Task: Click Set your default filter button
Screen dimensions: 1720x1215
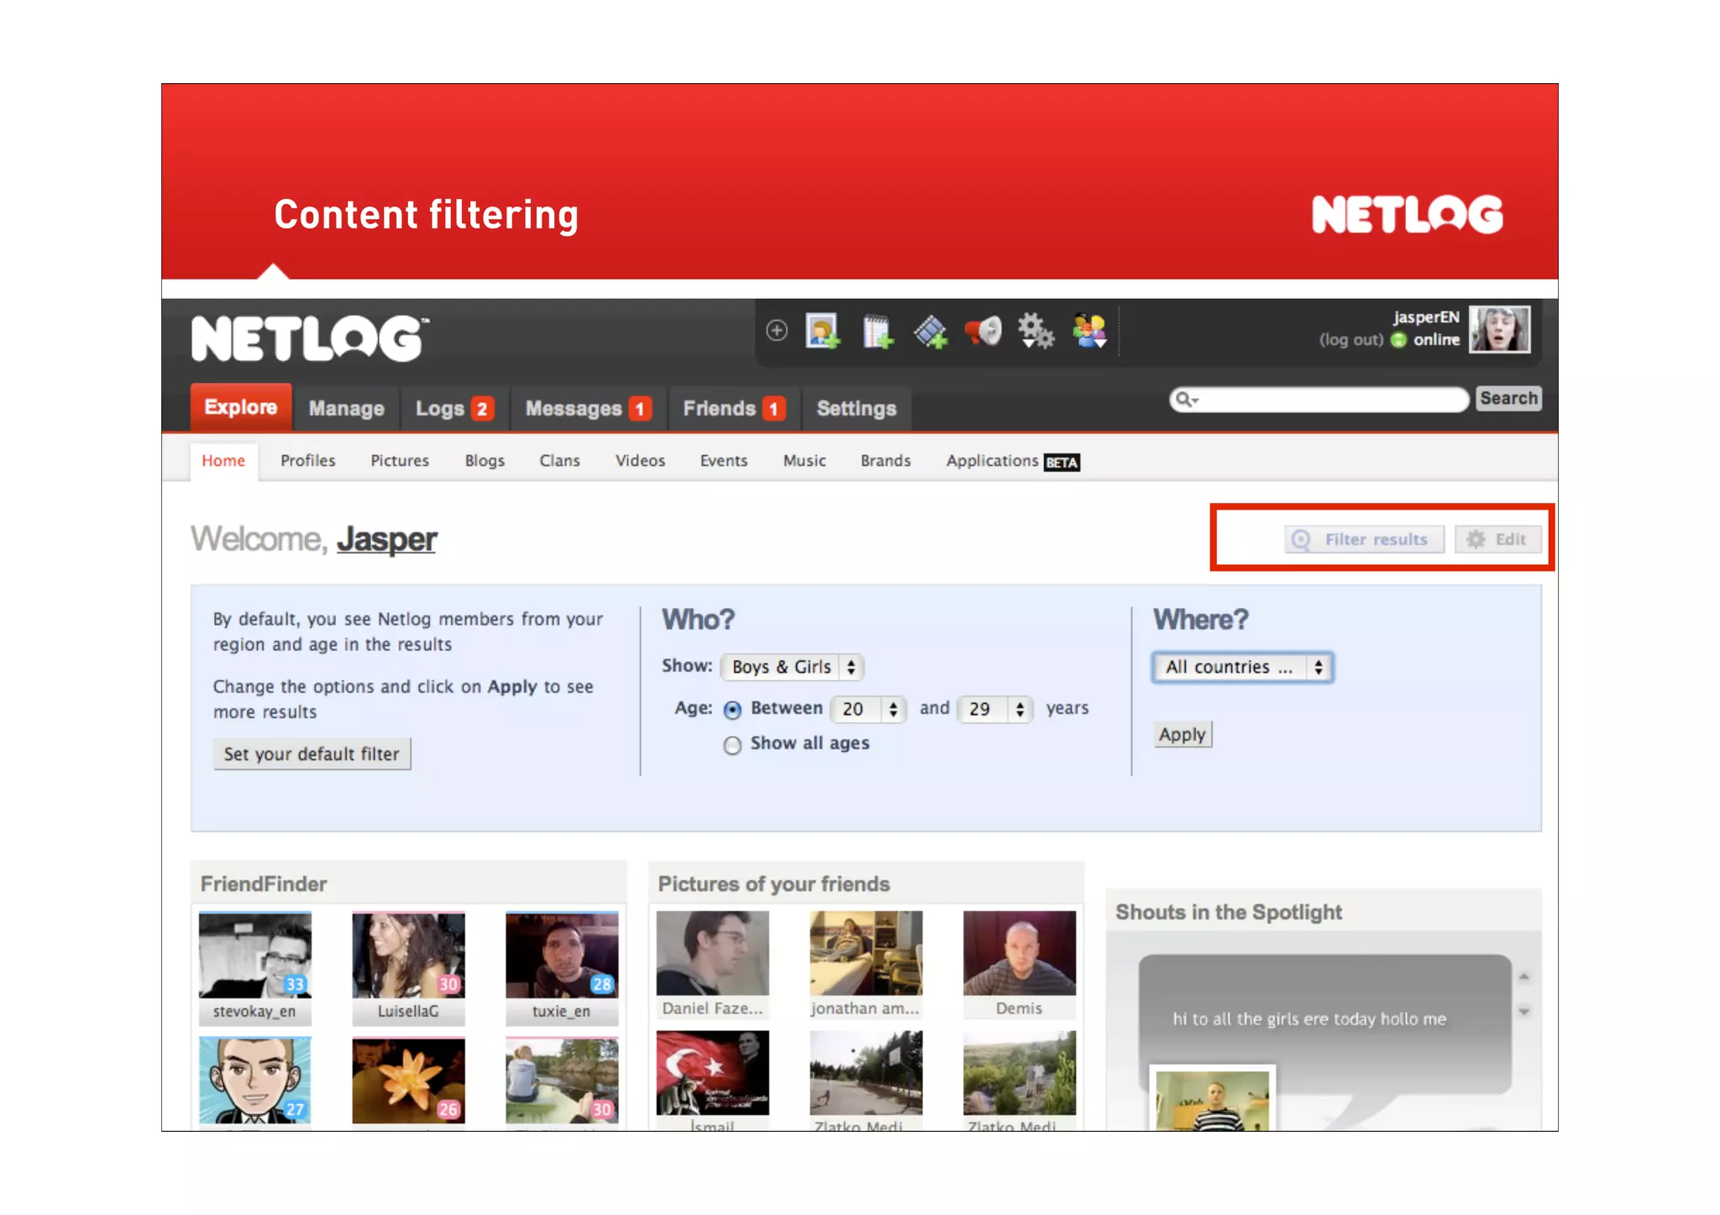Action: (312, 754)
